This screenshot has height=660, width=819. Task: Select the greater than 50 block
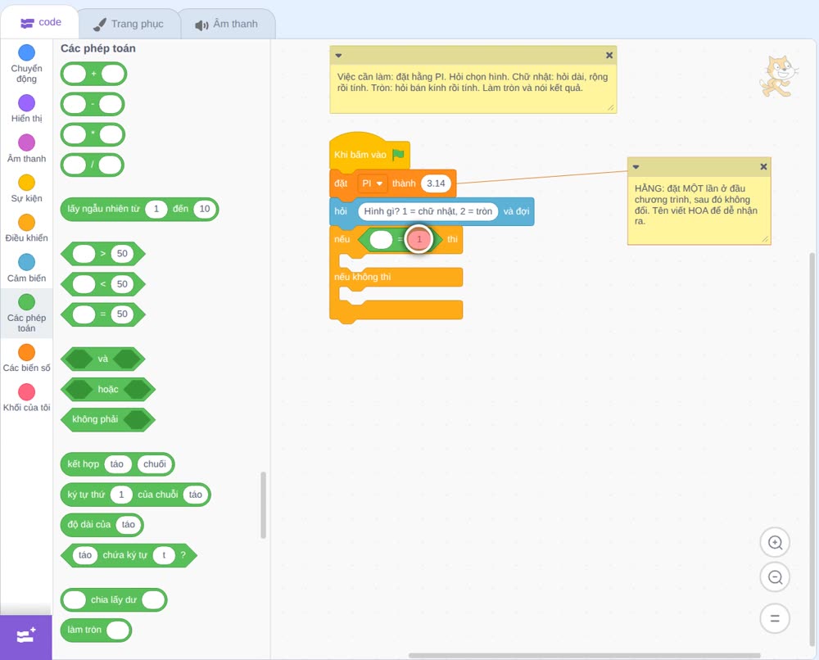pos(103,254)
